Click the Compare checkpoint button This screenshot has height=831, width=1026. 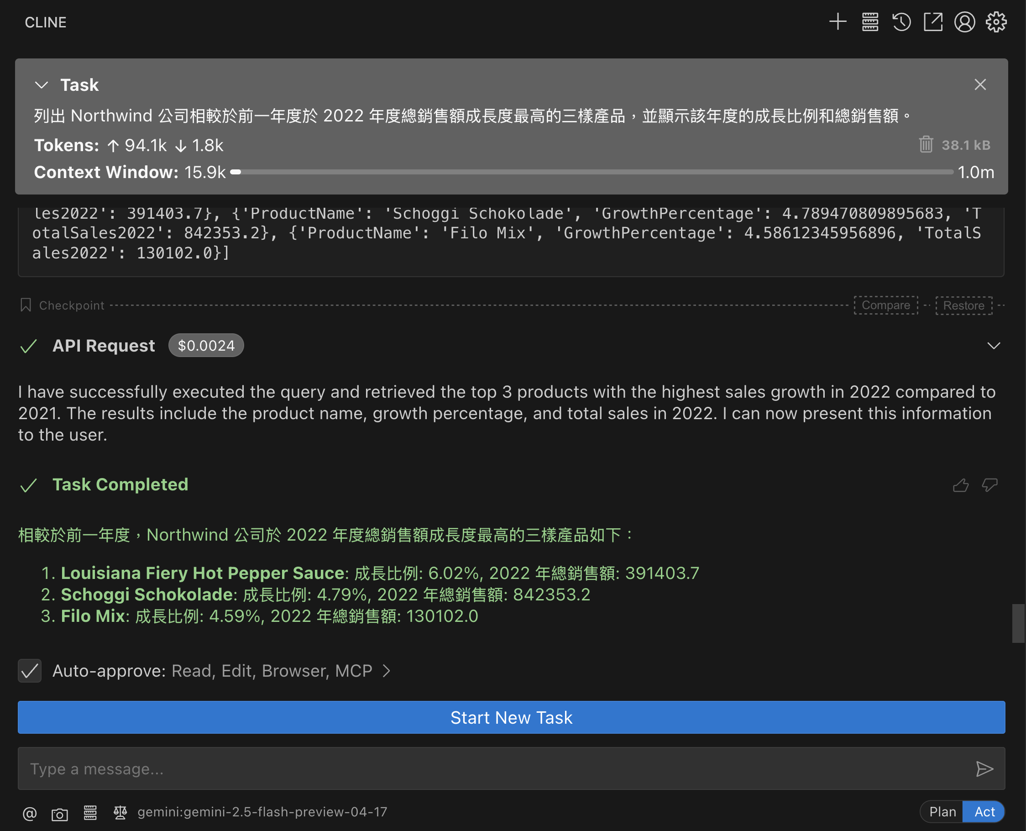click(x=886, y=305)
